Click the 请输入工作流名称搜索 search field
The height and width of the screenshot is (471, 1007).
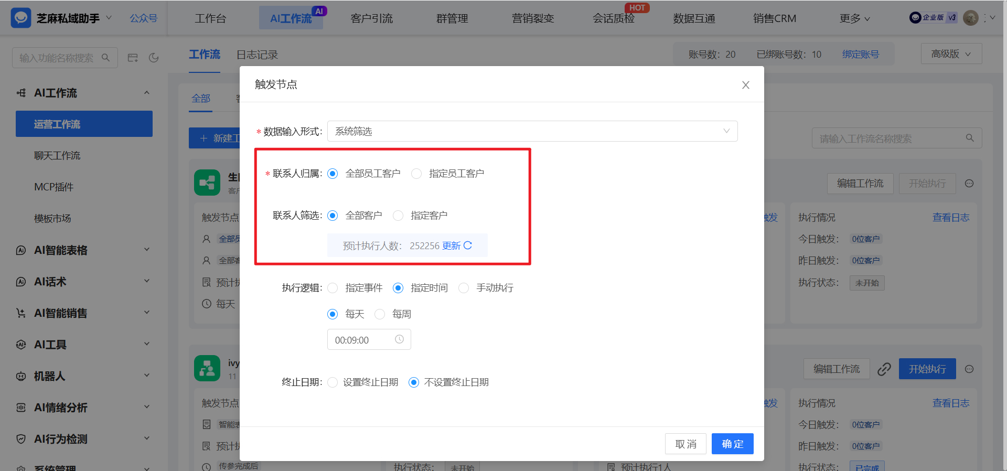pyautogui.click(x=897, y=138)
